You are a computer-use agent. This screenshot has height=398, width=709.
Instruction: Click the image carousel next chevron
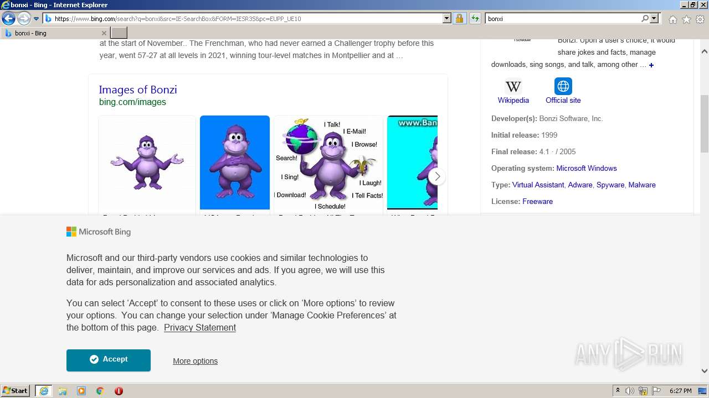(437, 176)
